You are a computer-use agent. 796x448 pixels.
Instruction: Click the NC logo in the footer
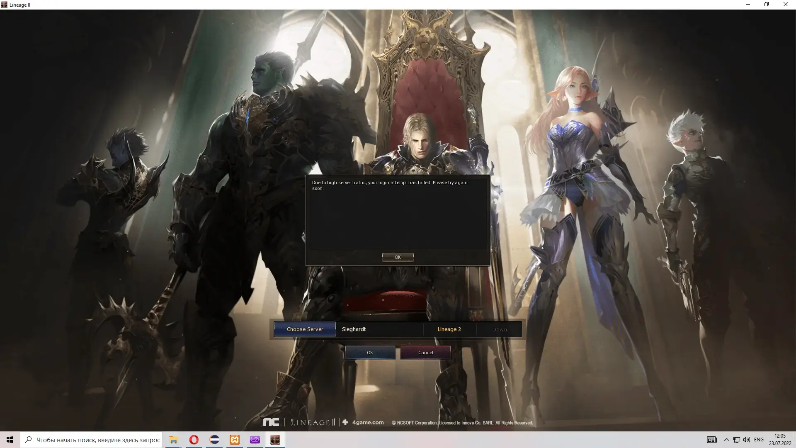pyautogui.click(x=271, y=422)
